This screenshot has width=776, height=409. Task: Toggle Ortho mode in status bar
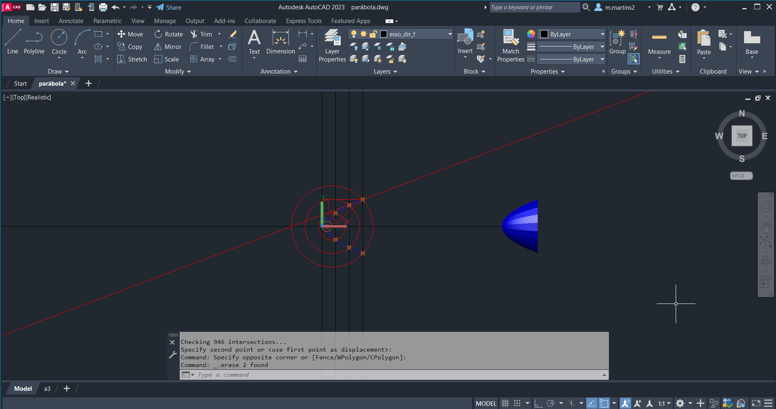point(538,403)
